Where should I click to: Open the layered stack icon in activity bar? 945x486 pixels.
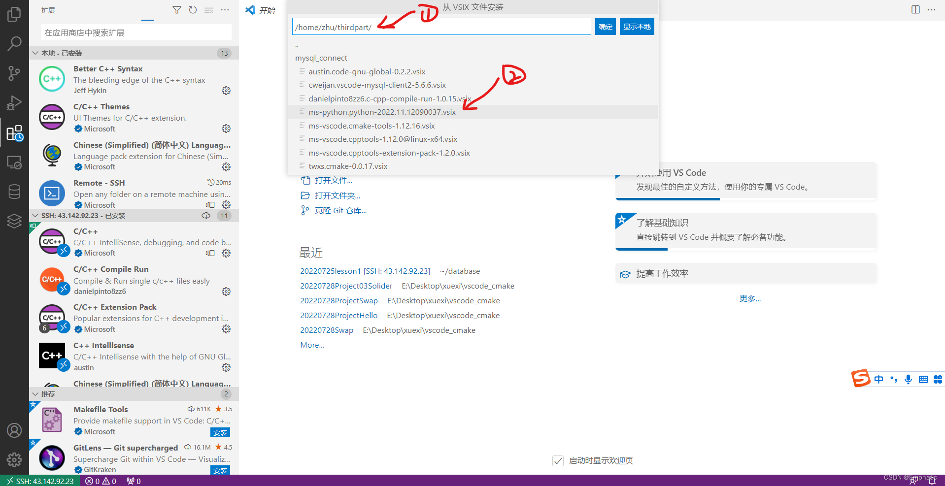(14, 221)
